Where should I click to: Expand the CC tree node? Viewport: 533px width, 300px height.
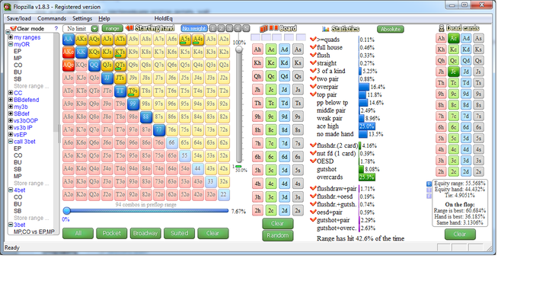[x=11, y=93]
